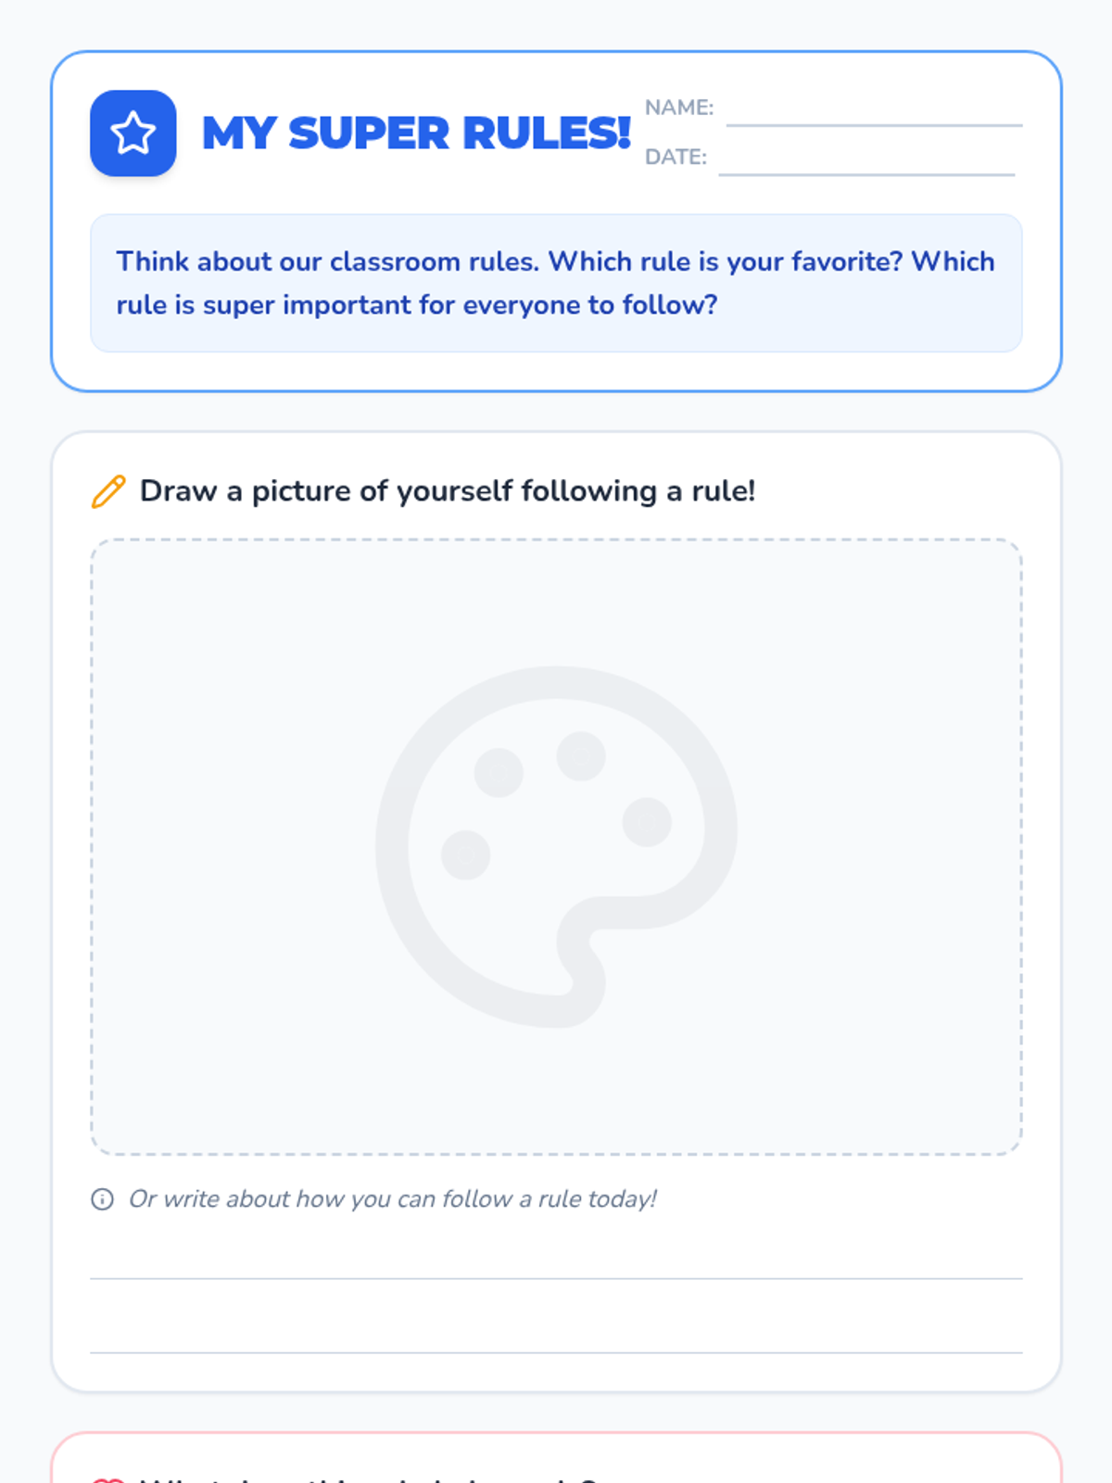Image resolution: width=1112 pixels, height=1483 pixels.
Task: Click the DATE: label
Action: tap(676, 157)
